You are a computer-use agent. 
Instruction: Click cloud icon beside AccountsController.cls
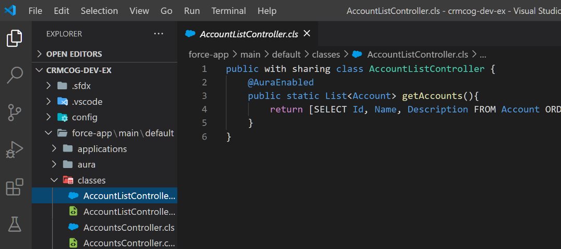coord(73,227)
